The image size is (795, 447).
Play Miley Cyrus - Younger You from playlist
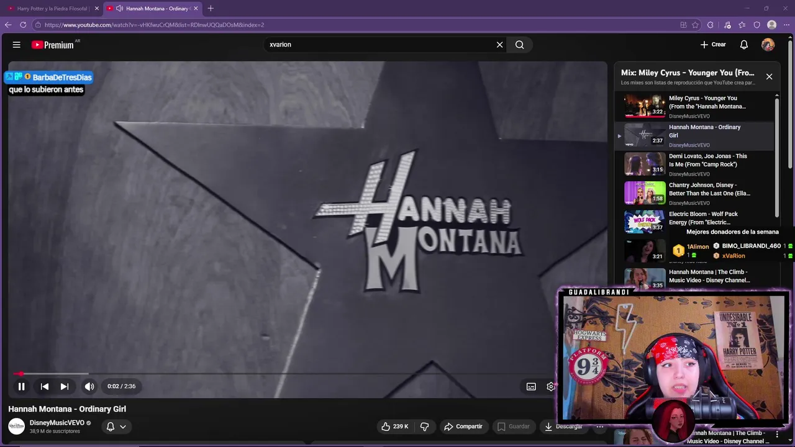(696, 106)
